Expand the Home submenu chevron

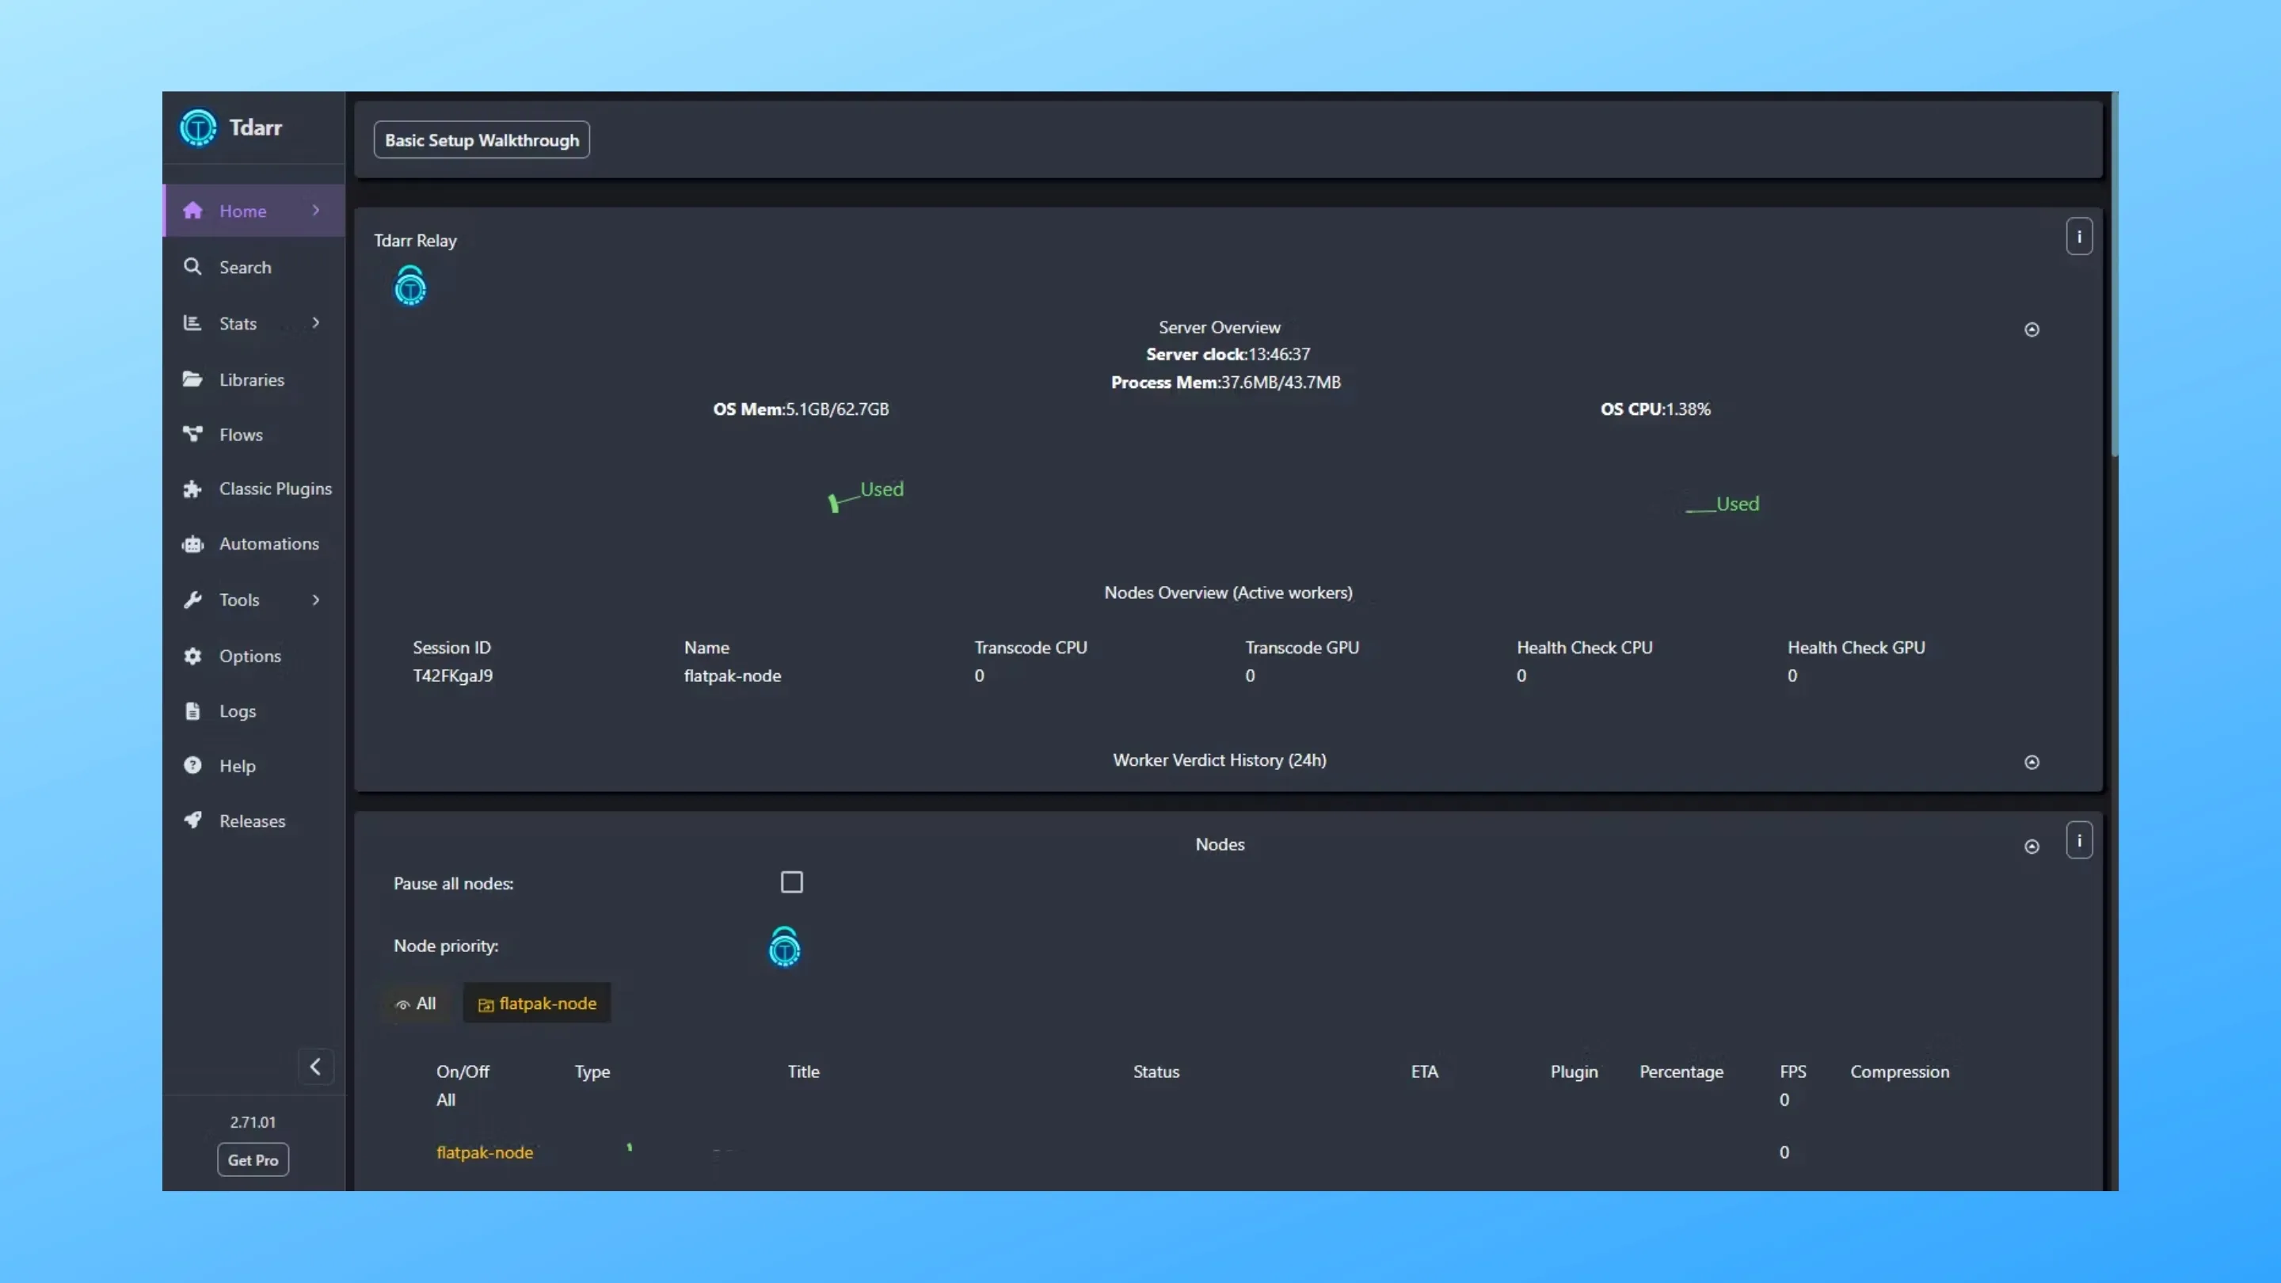pos(315,210)
